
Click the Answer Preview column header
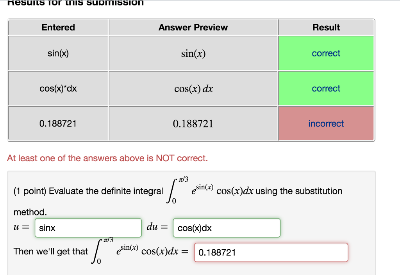(193, 27)
